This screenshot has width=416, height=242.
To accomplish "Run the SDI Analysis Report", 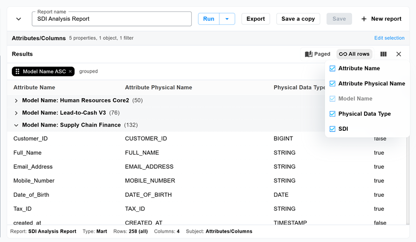I will (209, 19).
